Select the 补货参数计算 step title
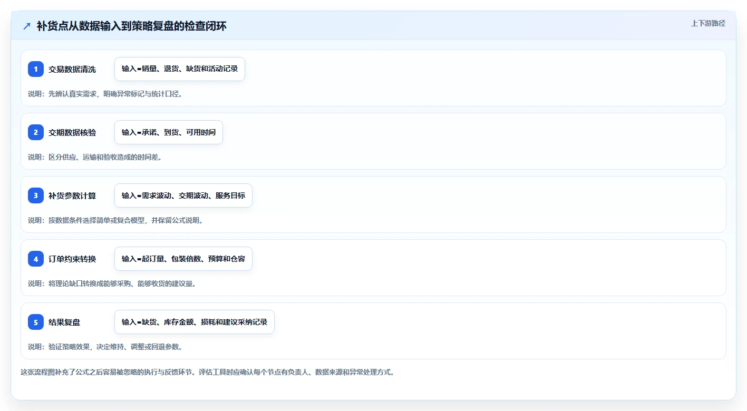747x411 pixels. 72,195
